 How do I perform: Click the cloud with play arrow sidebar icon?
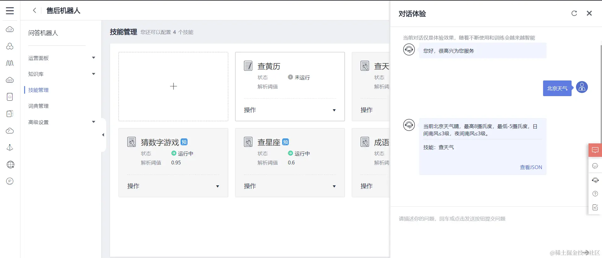pyautogui.click(x=10, y=131)
